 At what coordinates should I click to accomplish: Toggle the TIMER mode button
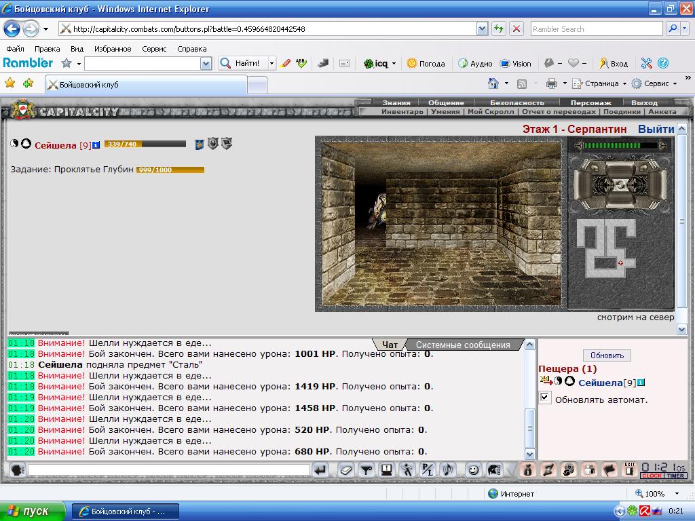[675, 476]
